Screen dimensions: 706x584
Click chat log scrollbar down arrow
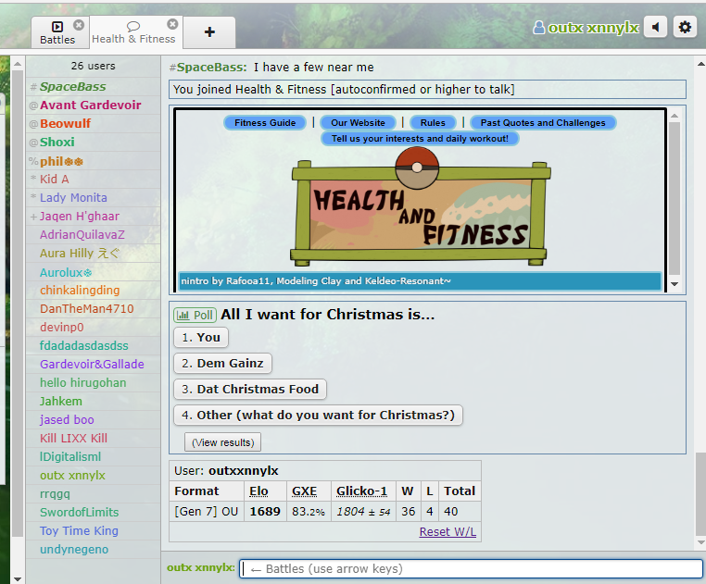(x=701, y=542)
